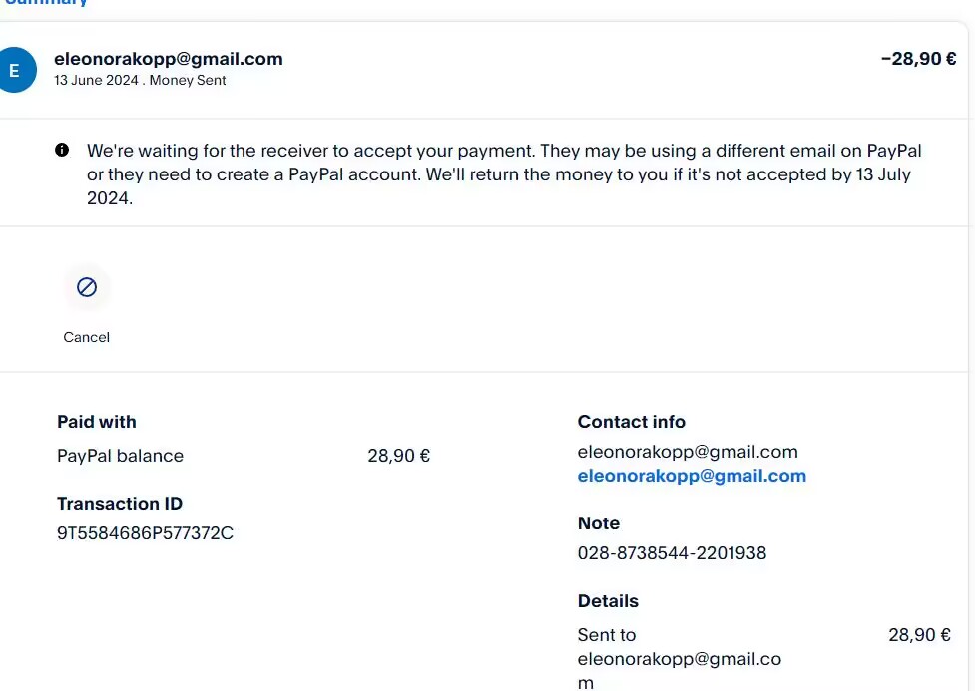
Task: Click the Transaction ID value 9T5584686P577372C
Action: 145,533
